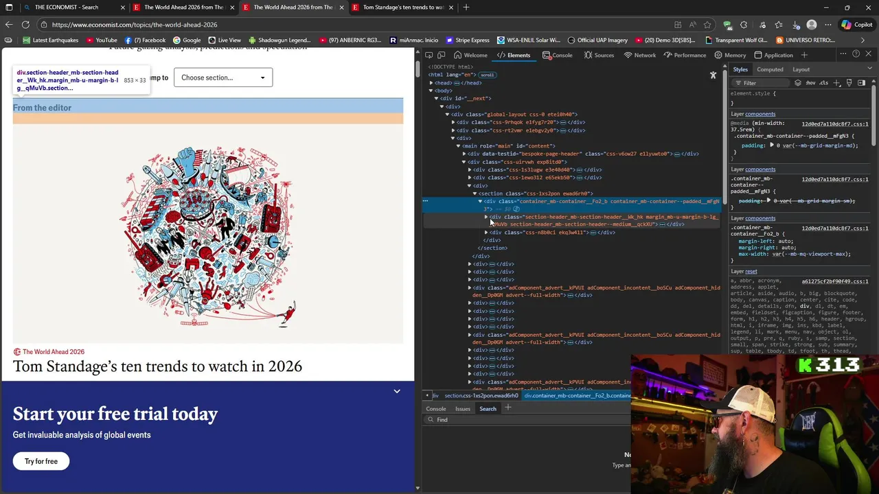Screen dimensions: 879x494
Task: Expand the css-n8b0ci div node
Action: point(486,233)
